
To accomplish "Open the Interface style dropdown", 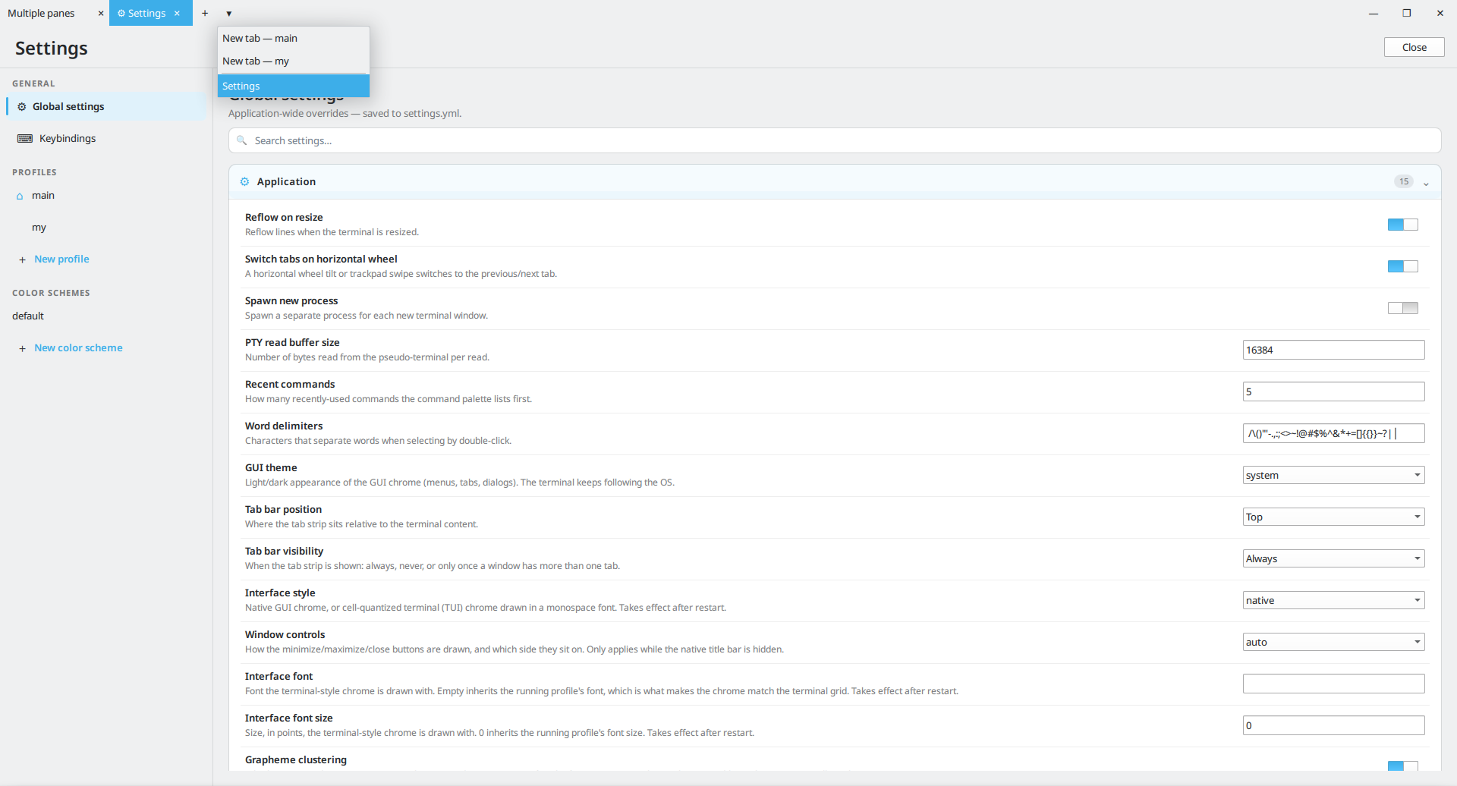I will (1333, 600).
